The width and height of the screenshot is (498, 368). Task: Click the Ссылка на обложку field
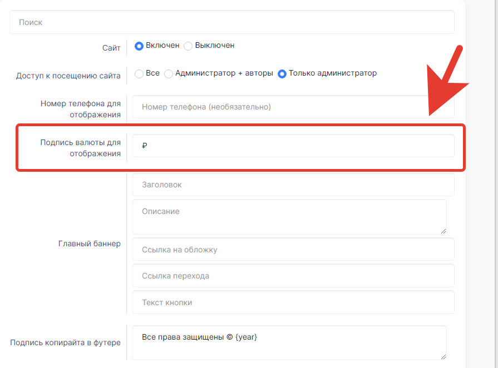coord(293,250)
